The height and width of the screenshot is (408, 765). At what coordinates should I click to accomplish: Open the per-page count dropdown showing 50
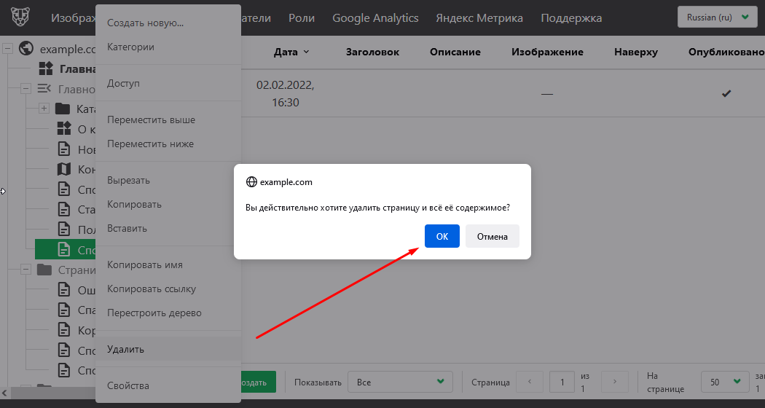click(724, 382)
